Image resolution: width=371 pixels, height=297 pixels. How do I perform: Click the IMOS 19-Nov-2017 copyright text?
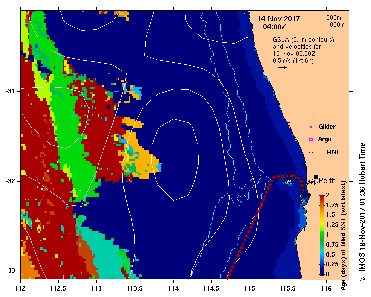pos(362,212)
